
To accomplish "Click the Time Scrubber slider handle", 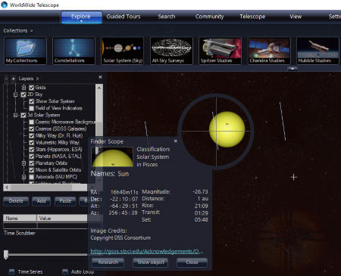I will (x=6, y=255).
